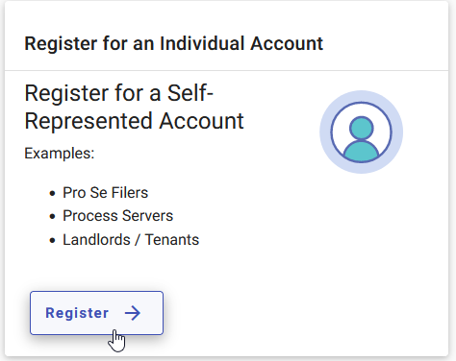Click the Register button
Viewport: 456px width, 361px height.
click(x=96, y=313)
